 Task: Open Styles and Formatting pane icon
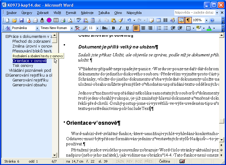click(8, 28)
